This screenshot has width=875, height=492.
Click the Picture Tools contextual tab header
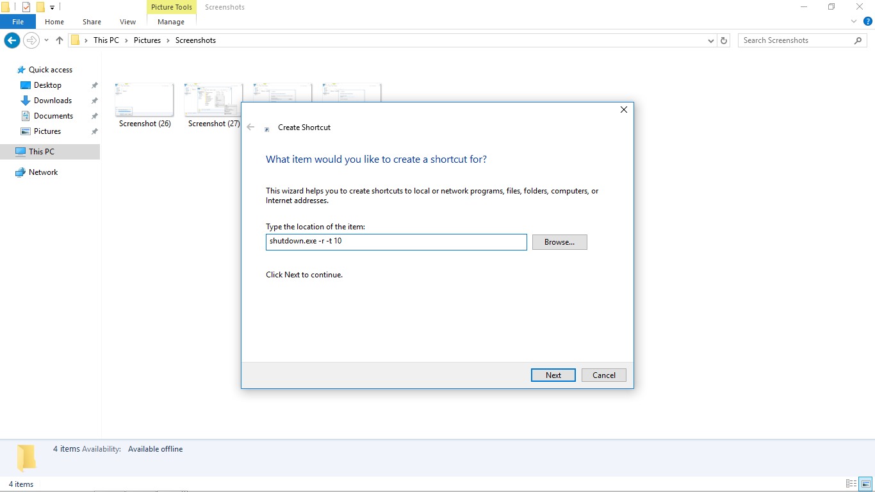click(x=172, y=7)
